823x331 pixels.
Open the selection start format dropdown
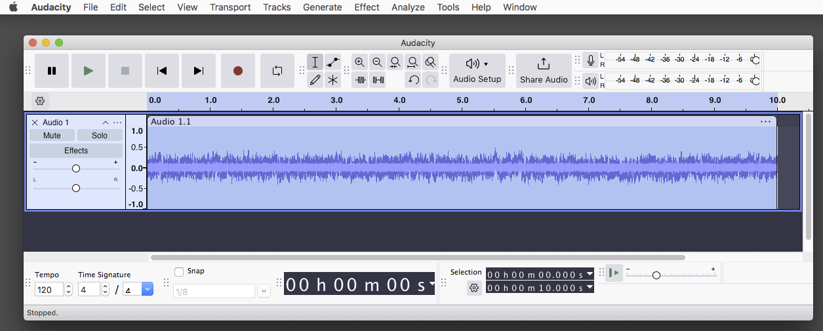tap(590, 274)
